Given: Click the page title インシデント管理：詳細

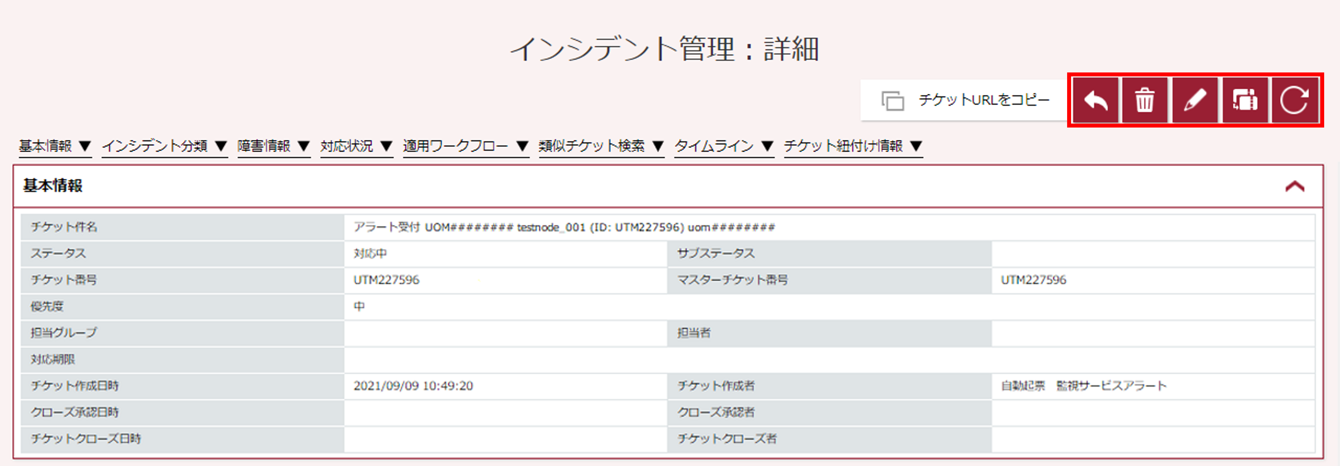Looking at the screenshot, I should pyautogui.click(x=665, y=49).
